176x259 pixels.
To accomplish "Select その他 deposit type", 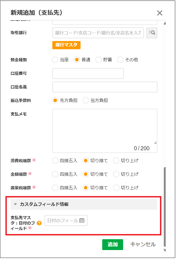I will click(x=120, y=60).
